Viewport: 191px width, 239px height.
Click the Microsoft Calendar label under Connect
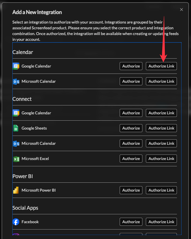click(39, 143)
